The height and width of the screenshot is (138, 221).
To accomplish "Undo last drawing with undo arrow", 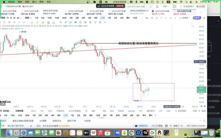I will tap(105, 22).
